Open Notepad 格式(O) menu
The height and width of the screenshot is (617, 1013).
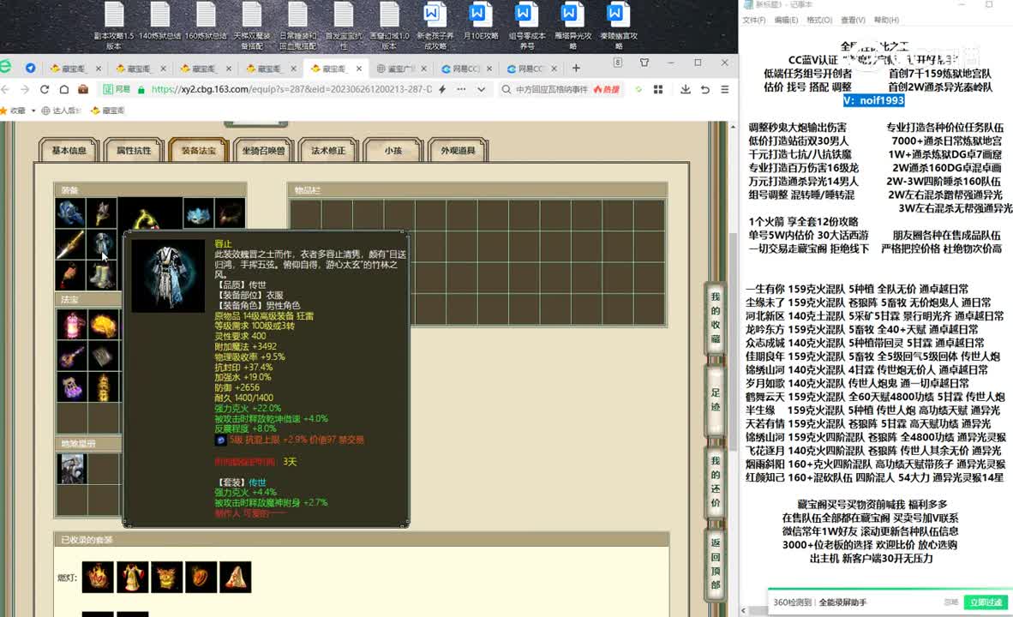coord(819,20)
